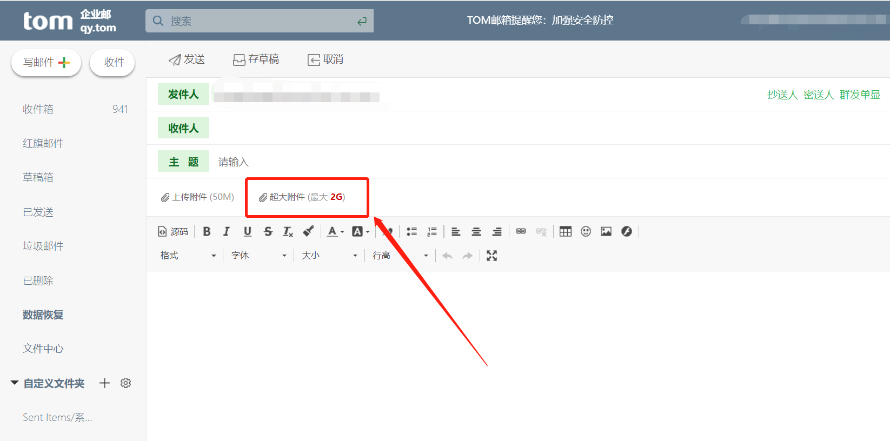Add CC recipients via 抄送人
The image size is (890, 441).
point(782,95)
